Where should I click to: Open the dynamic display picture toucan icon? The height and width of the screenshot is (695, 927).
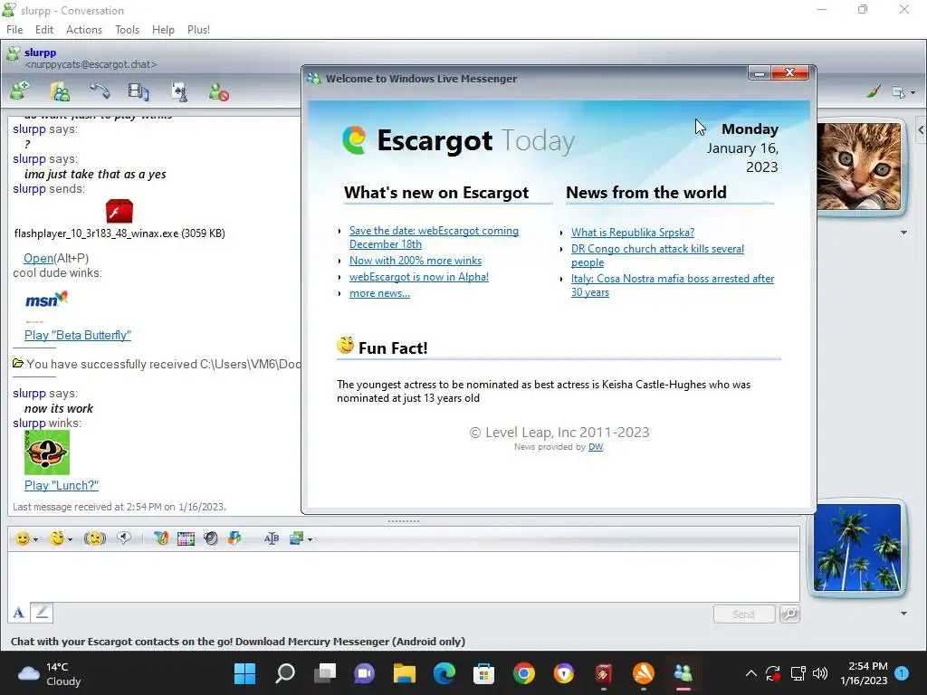point(161,538)
